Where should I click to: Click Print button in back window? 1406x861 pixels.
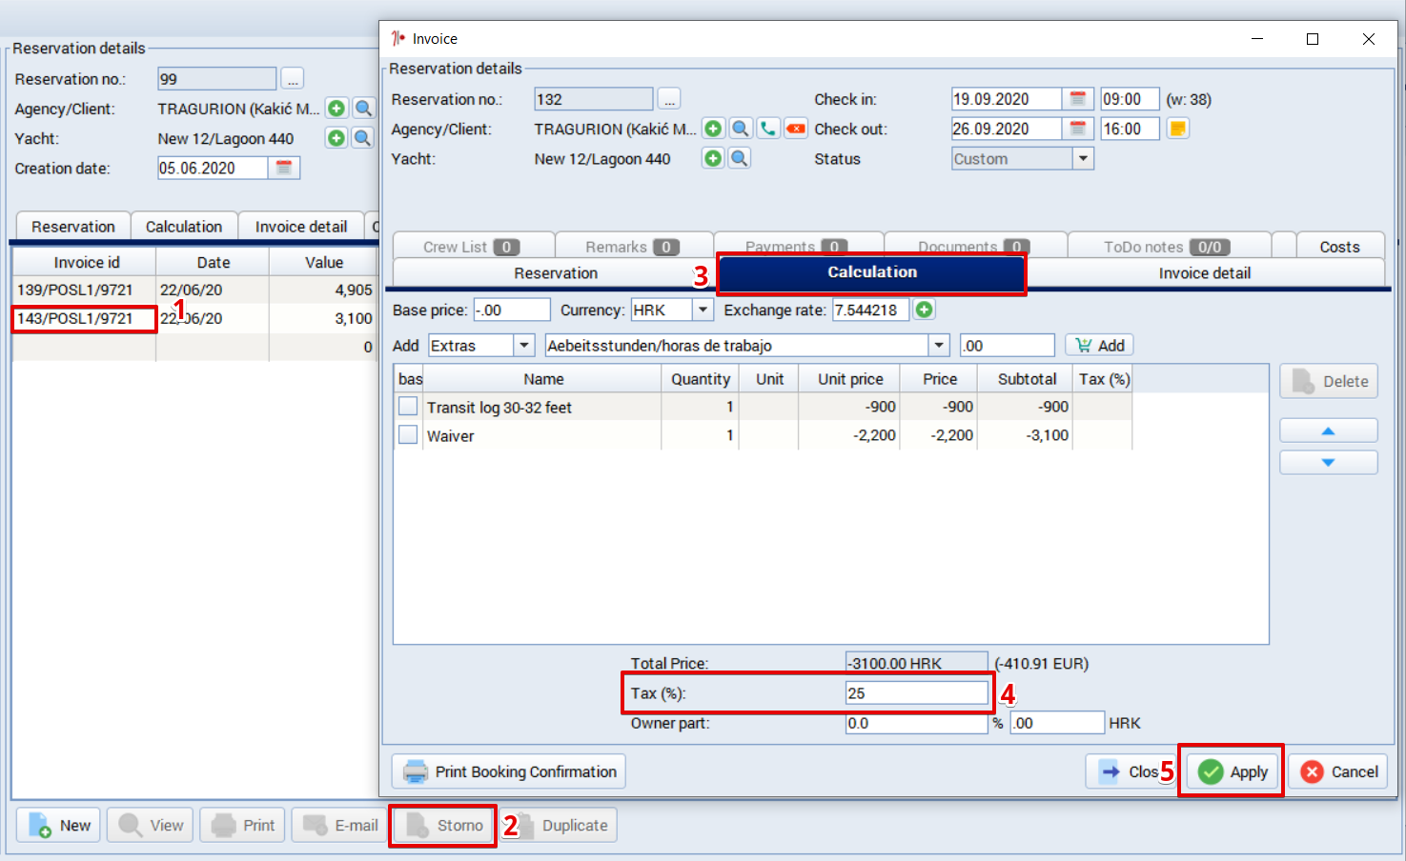tap(243, 825)
